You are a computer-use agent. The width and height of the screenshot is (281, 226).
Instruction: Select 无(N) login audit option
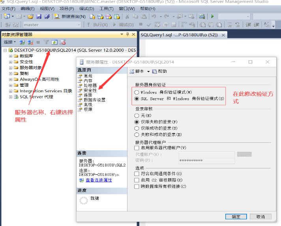pyautogui.click(x=137, y=116)
